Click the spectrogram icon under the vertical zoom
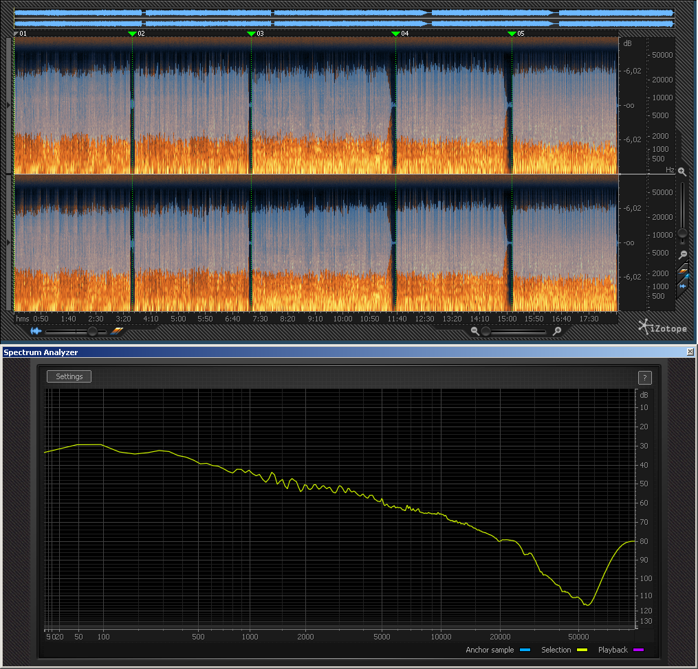This screenshot has height=669, width=698. click(x=683, y=273)
